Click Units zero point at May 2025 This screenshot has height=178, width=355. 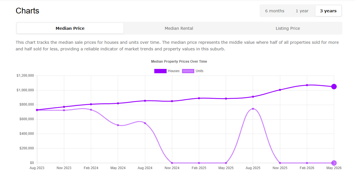(x=226, y=163)
